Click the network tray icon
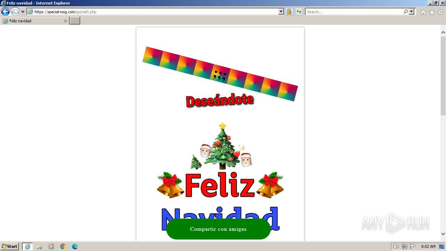This screenshot has height=251, width=446. click(x=405, y=246)
